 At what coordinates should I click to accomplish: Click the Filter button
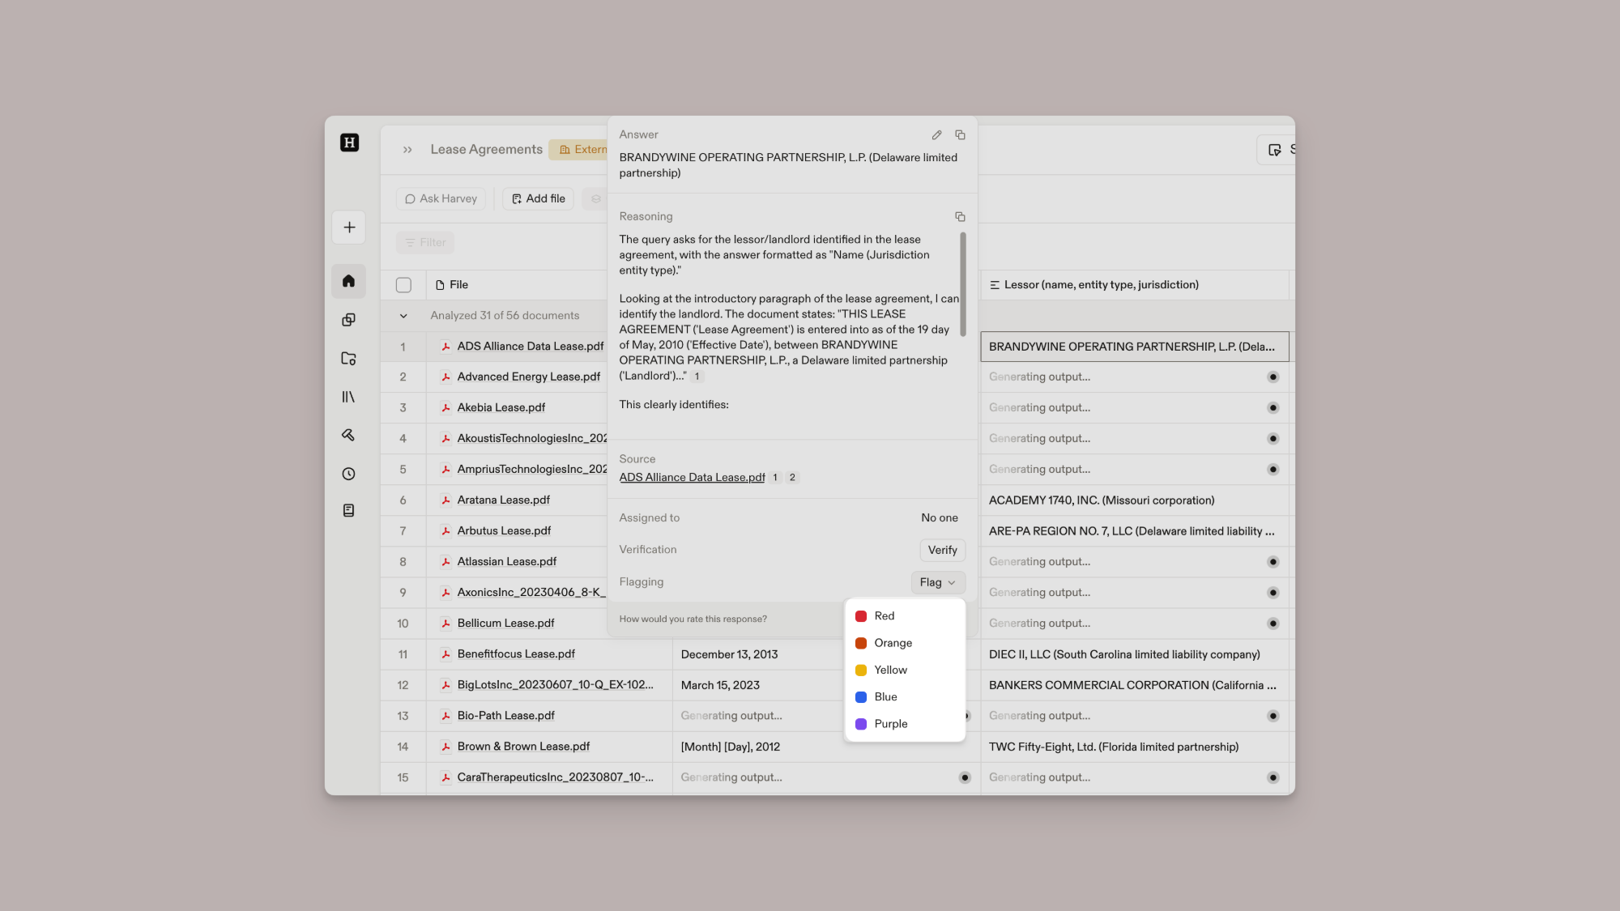coord(425,242)
